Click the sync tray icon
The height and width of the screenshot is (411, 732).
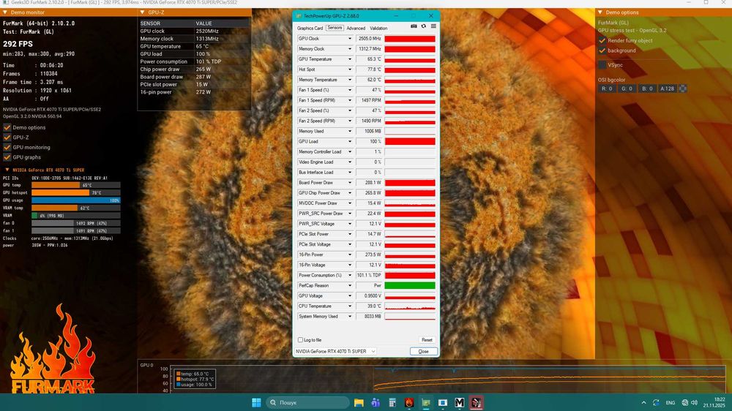(x=656, y=403)
